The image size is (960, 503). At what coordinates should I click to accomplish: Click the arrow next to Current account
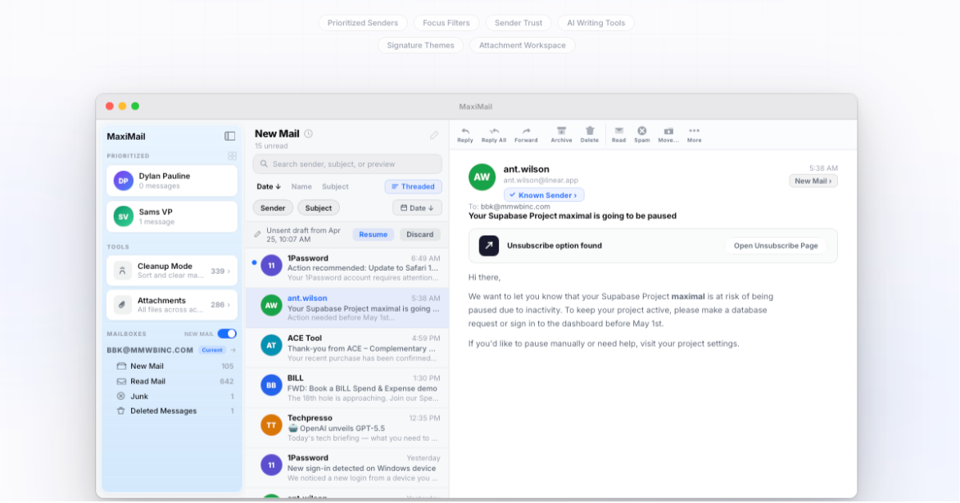(x=233, y=350)
